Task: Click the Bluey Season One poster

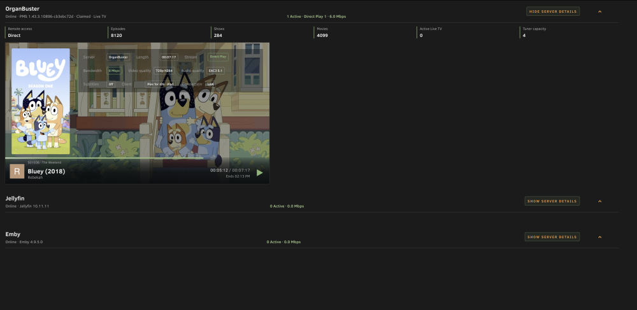Action: click(41, 101)
